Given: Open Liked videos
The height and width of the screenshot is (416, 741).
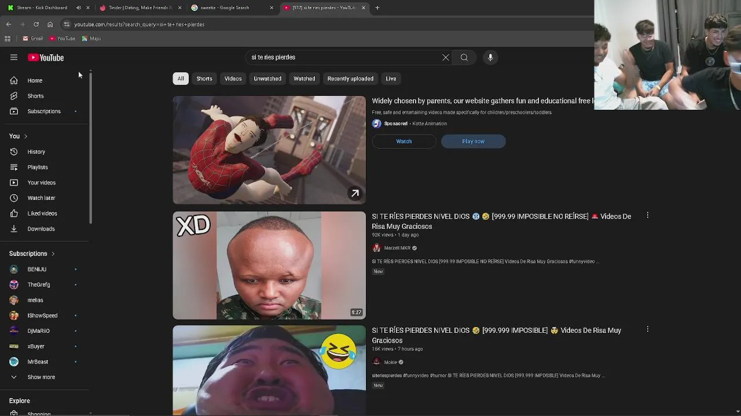Looking at the screenshot, I should pos(45,213).
